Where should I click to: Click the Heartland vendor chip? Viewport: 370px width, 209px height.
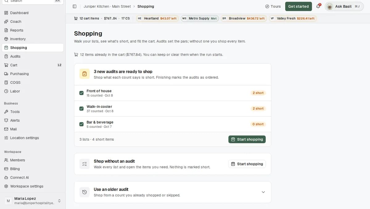(157, 18)
